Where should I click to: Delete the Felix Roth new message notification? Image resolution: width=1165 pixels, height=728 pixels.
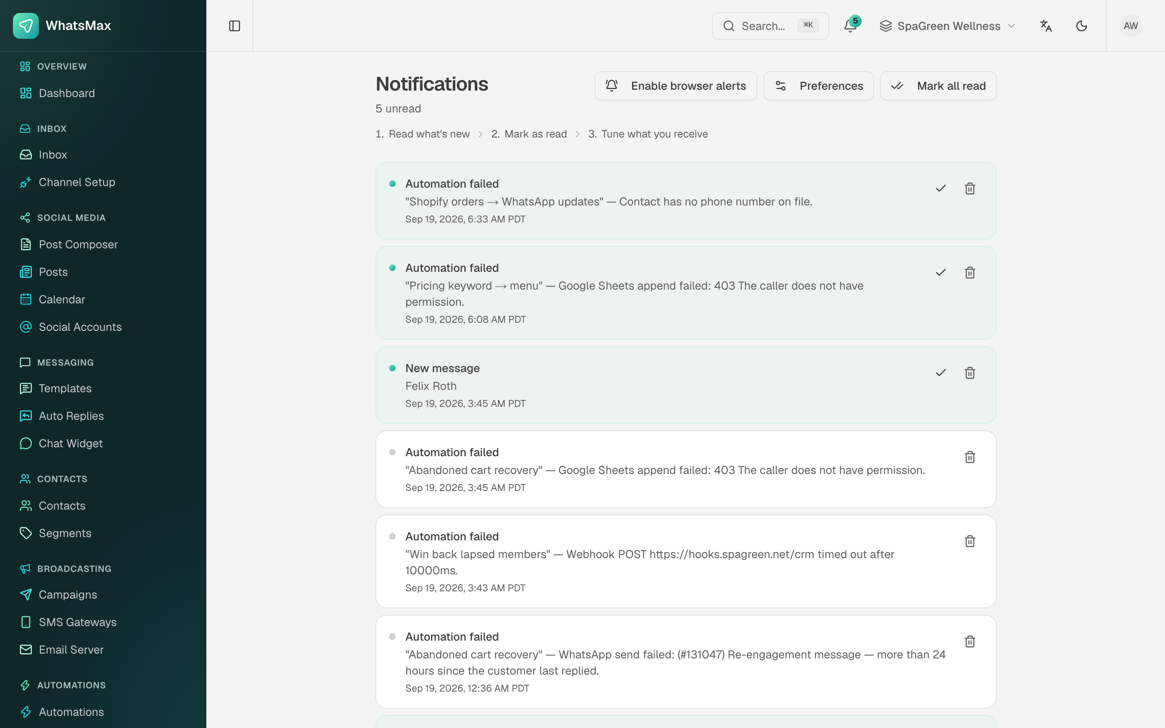pyautogui.click(x=970, y=372)
